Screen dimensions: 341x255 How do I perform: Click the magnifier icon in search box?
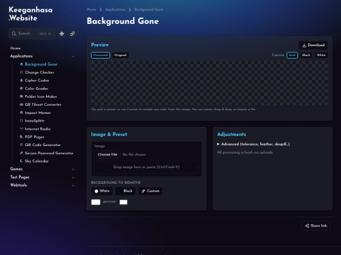click(x=14, y=33)
